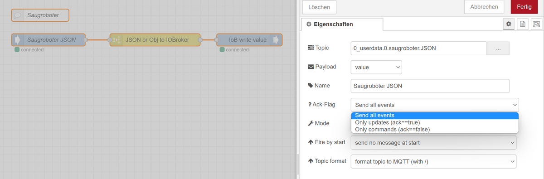The image size is (544, 179).
Task: Open the Ack-Flag dropdown
Action: point(435,105)
